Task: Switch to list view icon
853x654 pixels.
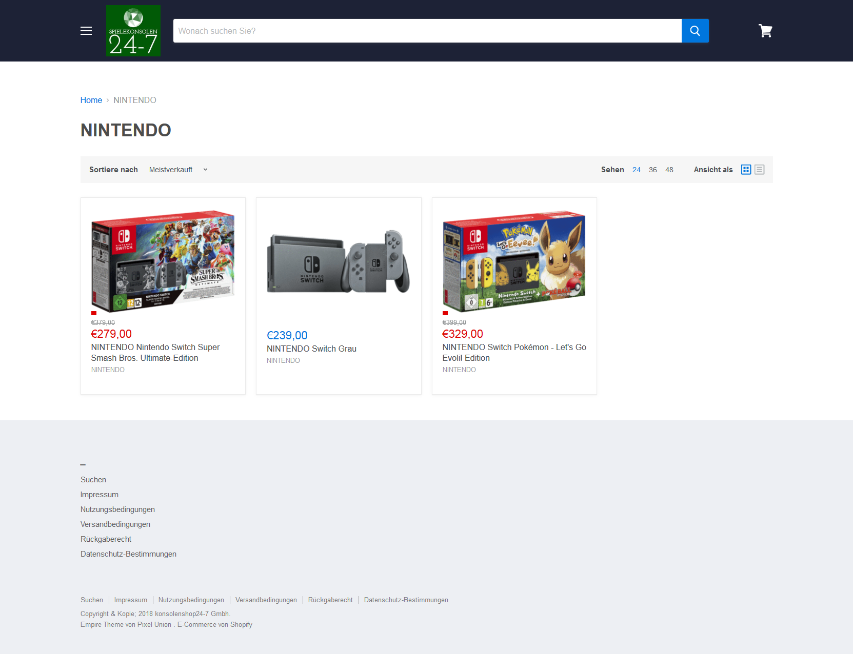Action: click(760, 170)
